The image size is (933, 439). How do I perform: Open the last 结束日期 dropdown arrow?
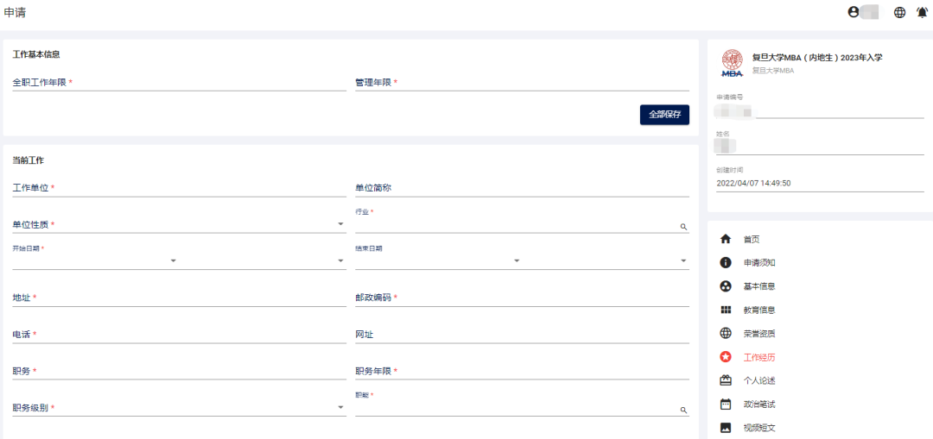[x=682, y=260]
